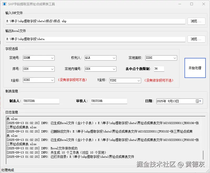Viewport: 210px width, 173px height.
Task: Click the '处理完成' status bar text
Action: point(8,170)
